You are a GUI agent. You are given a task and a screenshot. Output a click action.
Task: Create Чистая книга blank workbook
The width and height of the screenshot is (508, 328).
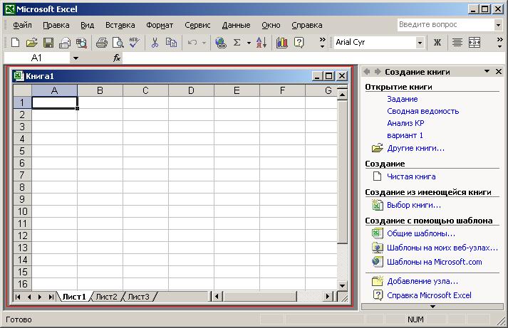(411, 176)
